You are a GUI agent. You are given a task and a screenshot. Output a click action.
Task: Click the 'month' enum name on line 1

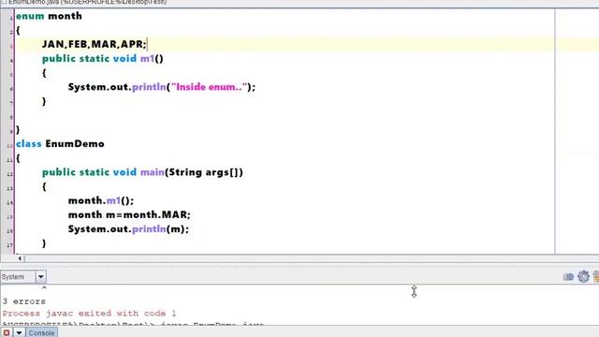pyautogui.click(x=65, y=16)
